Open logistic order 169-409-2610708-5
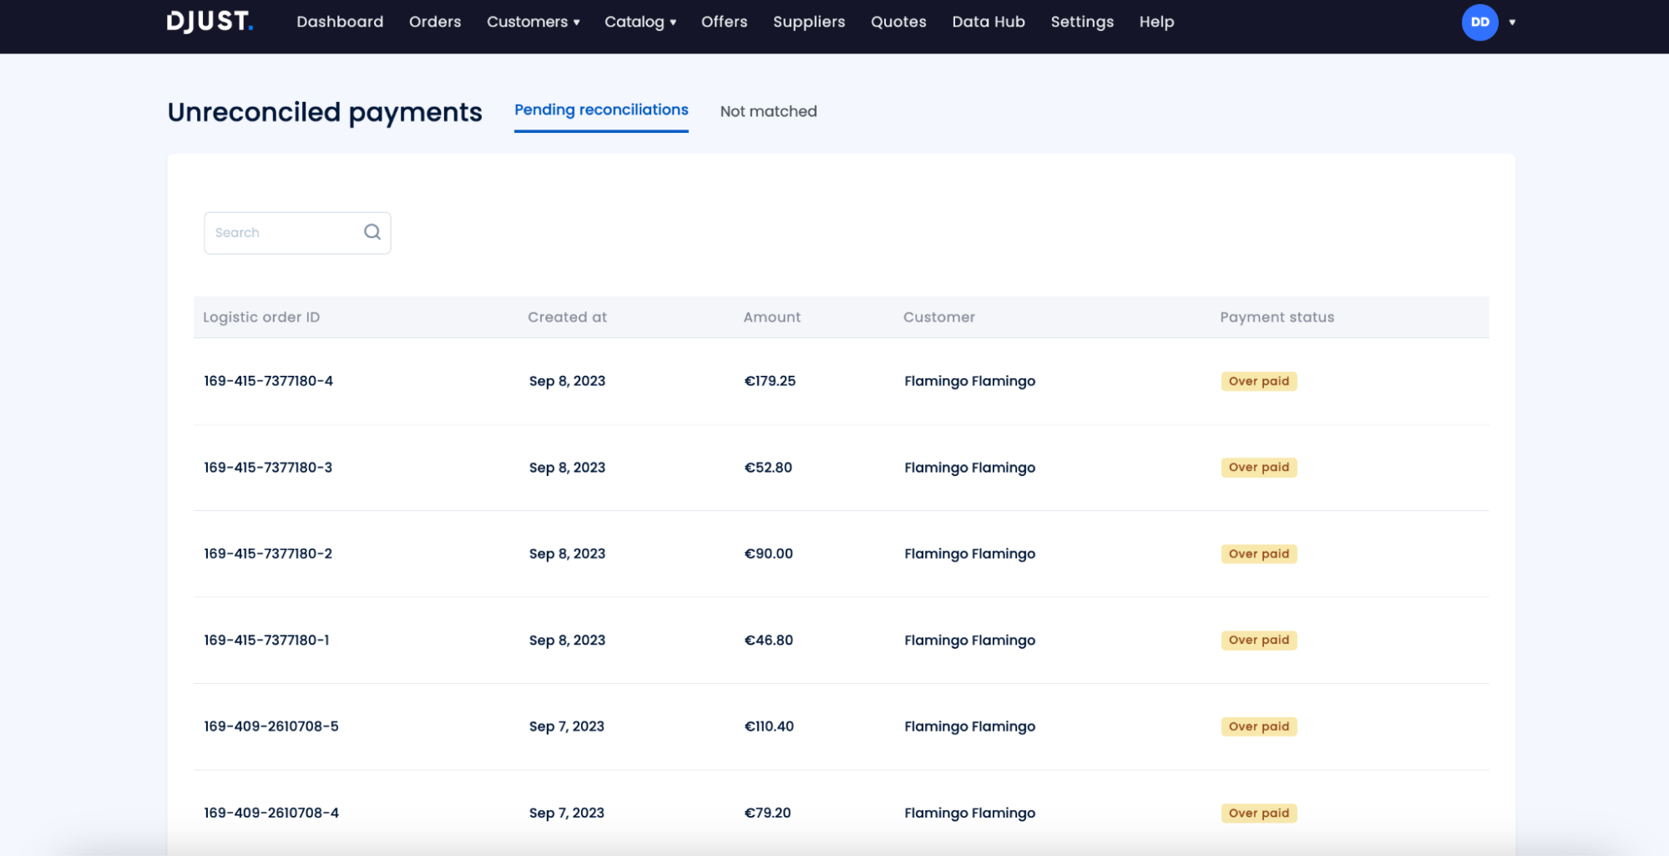Screen dimensions: 1669x856 (271, 727)
